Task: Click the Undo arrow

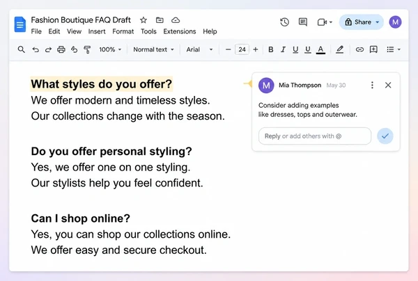Action: (36, 49)
